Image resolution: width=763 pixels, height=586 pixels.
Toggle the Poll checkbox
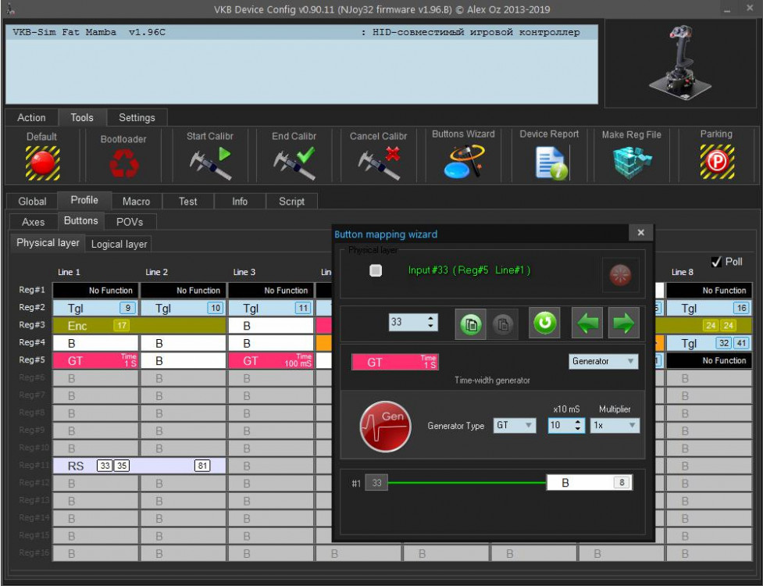716,262
